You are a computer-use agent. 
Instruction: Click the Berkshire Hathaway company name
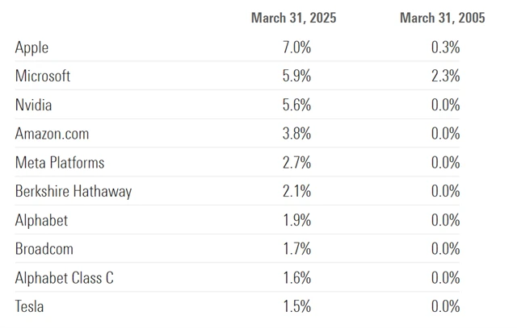74,192
